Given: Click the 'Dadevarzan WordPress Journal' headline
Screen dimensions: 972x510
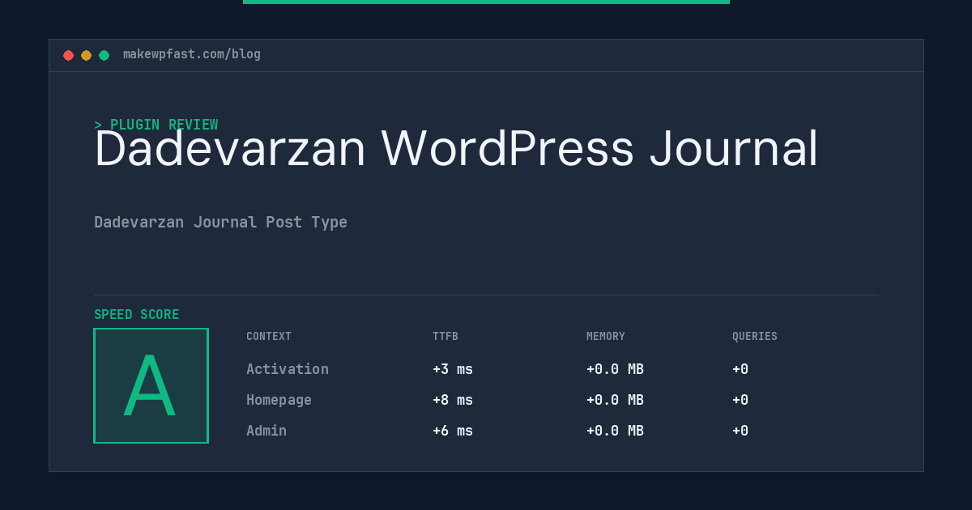Looking at the screenshot, I should pos(456,150).
